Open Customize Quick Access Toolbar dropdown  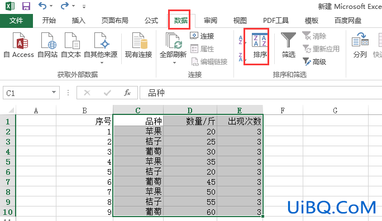coord(84,7)
